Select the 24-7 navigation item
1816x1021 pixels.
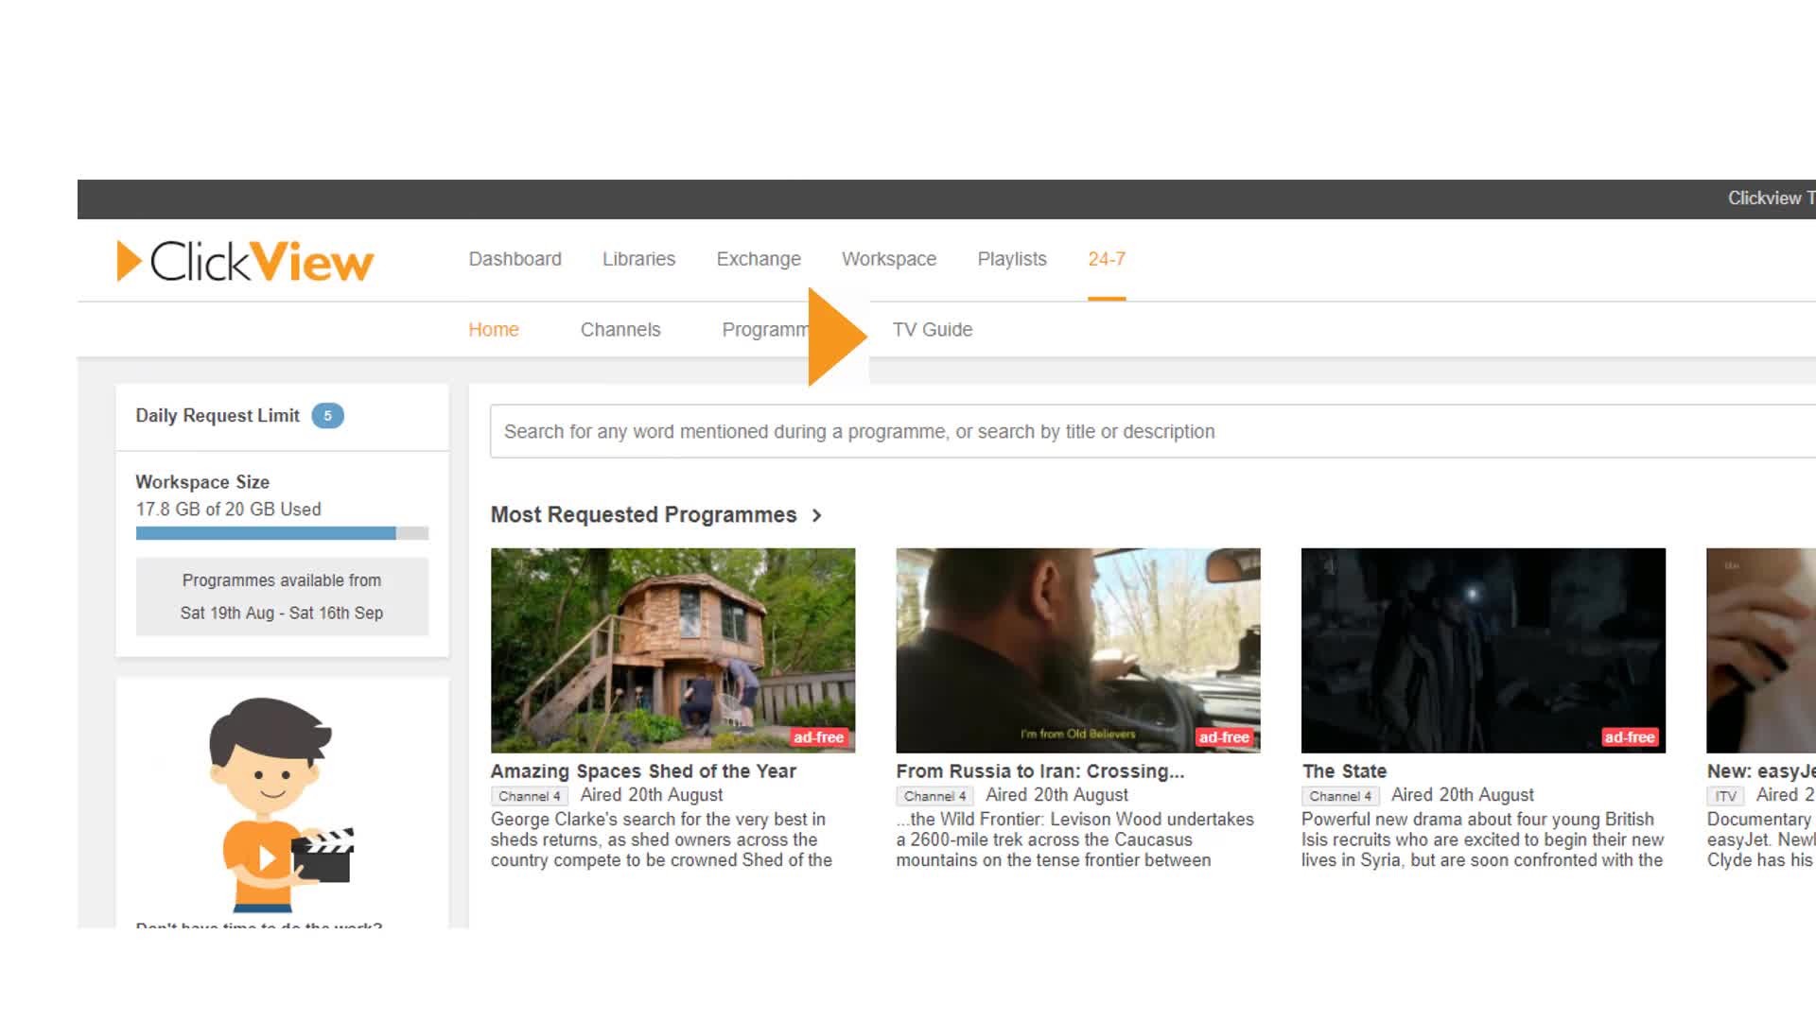[1107, 259]
